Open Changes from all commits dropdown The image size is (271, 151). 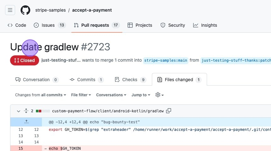[x=41, y=95]
